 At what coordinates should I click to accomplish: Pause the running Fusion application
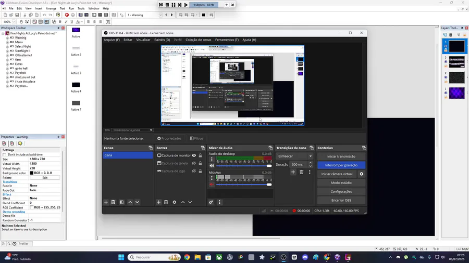pyautogui.click(x=173, y=5)
